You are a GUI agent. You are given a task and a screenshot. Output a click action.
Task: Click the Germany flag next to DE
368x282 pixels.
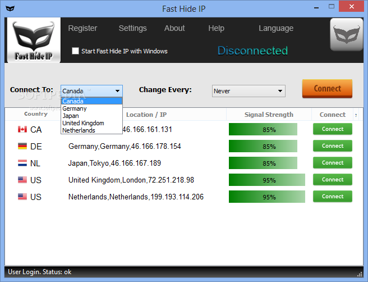coord(22,146)
